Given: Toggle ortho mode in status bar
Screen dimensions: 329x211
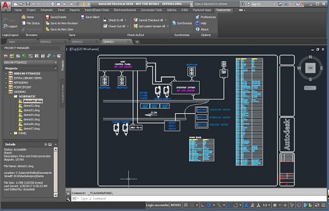Looking at the screenshot, I should click(202, 205).
